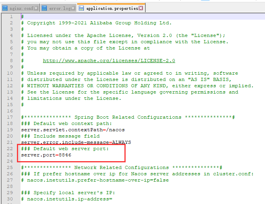Click the "distributed under the License is" line
265x204 pixels.
[126, 79]
